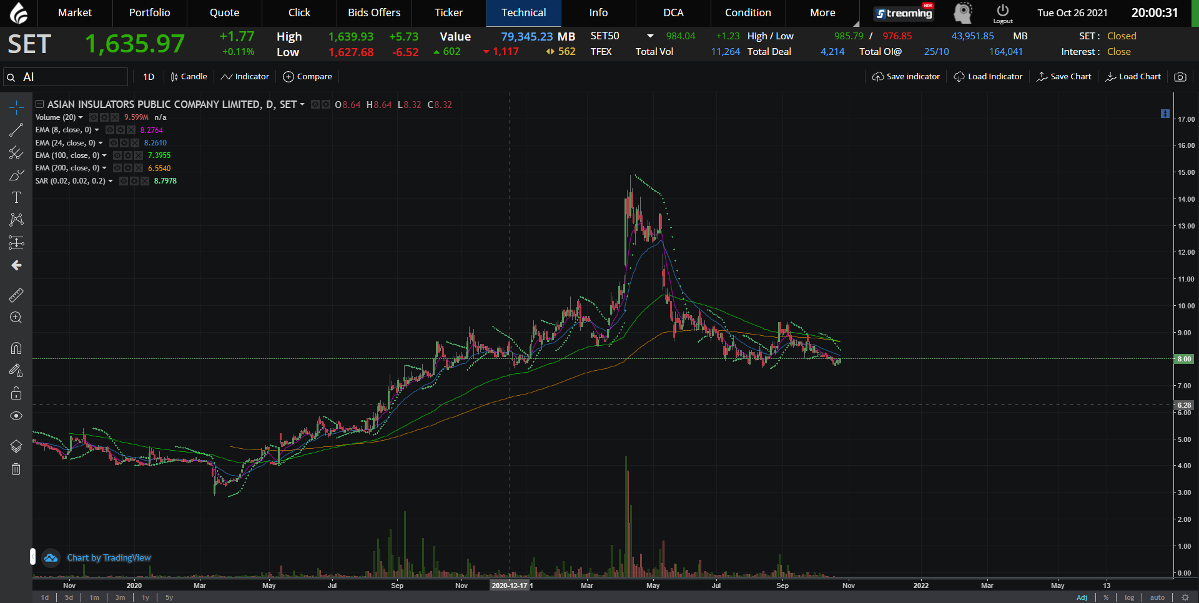Open the Quote tab
1199x603 pixels.
(224, 12)
